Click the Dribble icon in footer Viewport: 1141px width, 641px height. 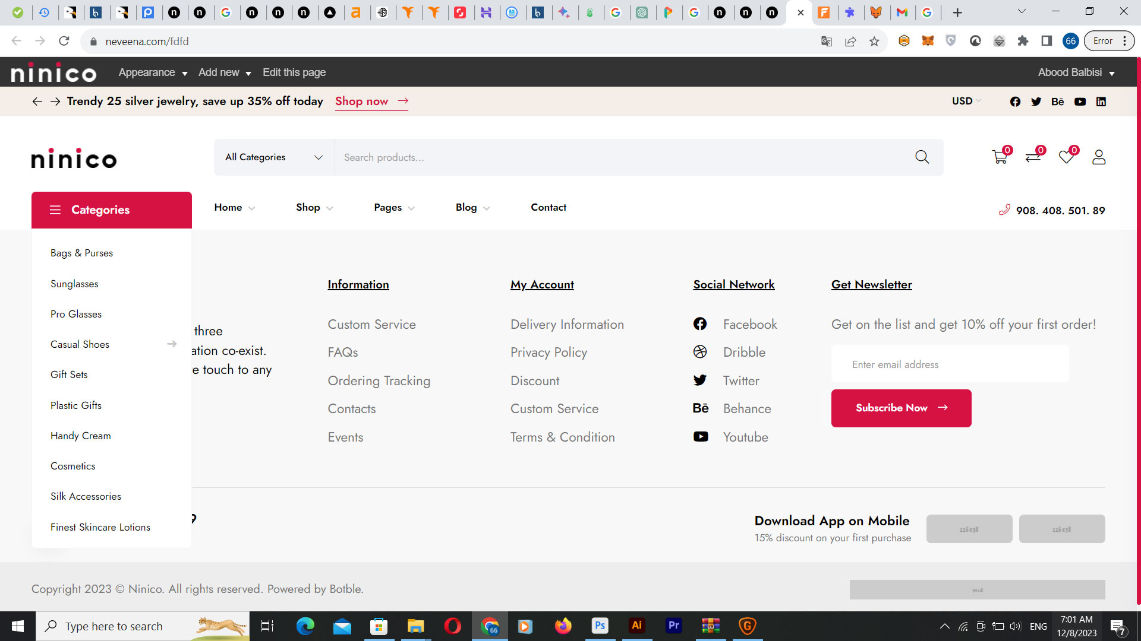click(700, 352)
